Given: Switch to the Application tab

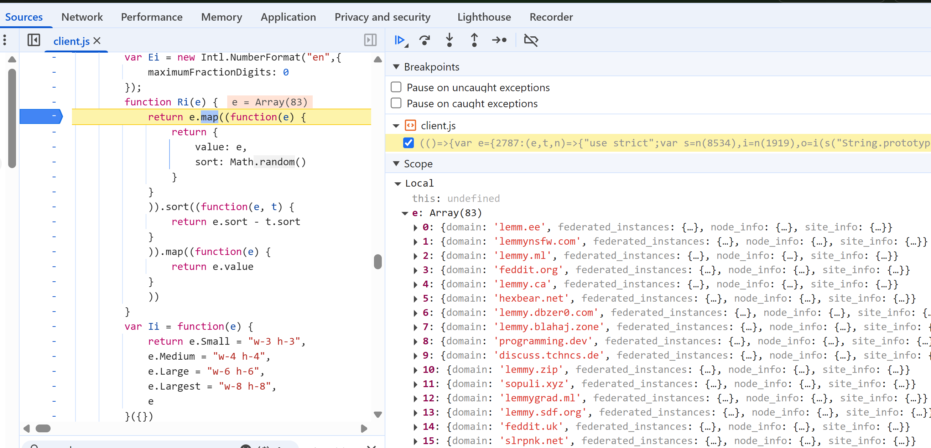Looking at the screenshot, I should pyautogui.click(x=288, y=17).
